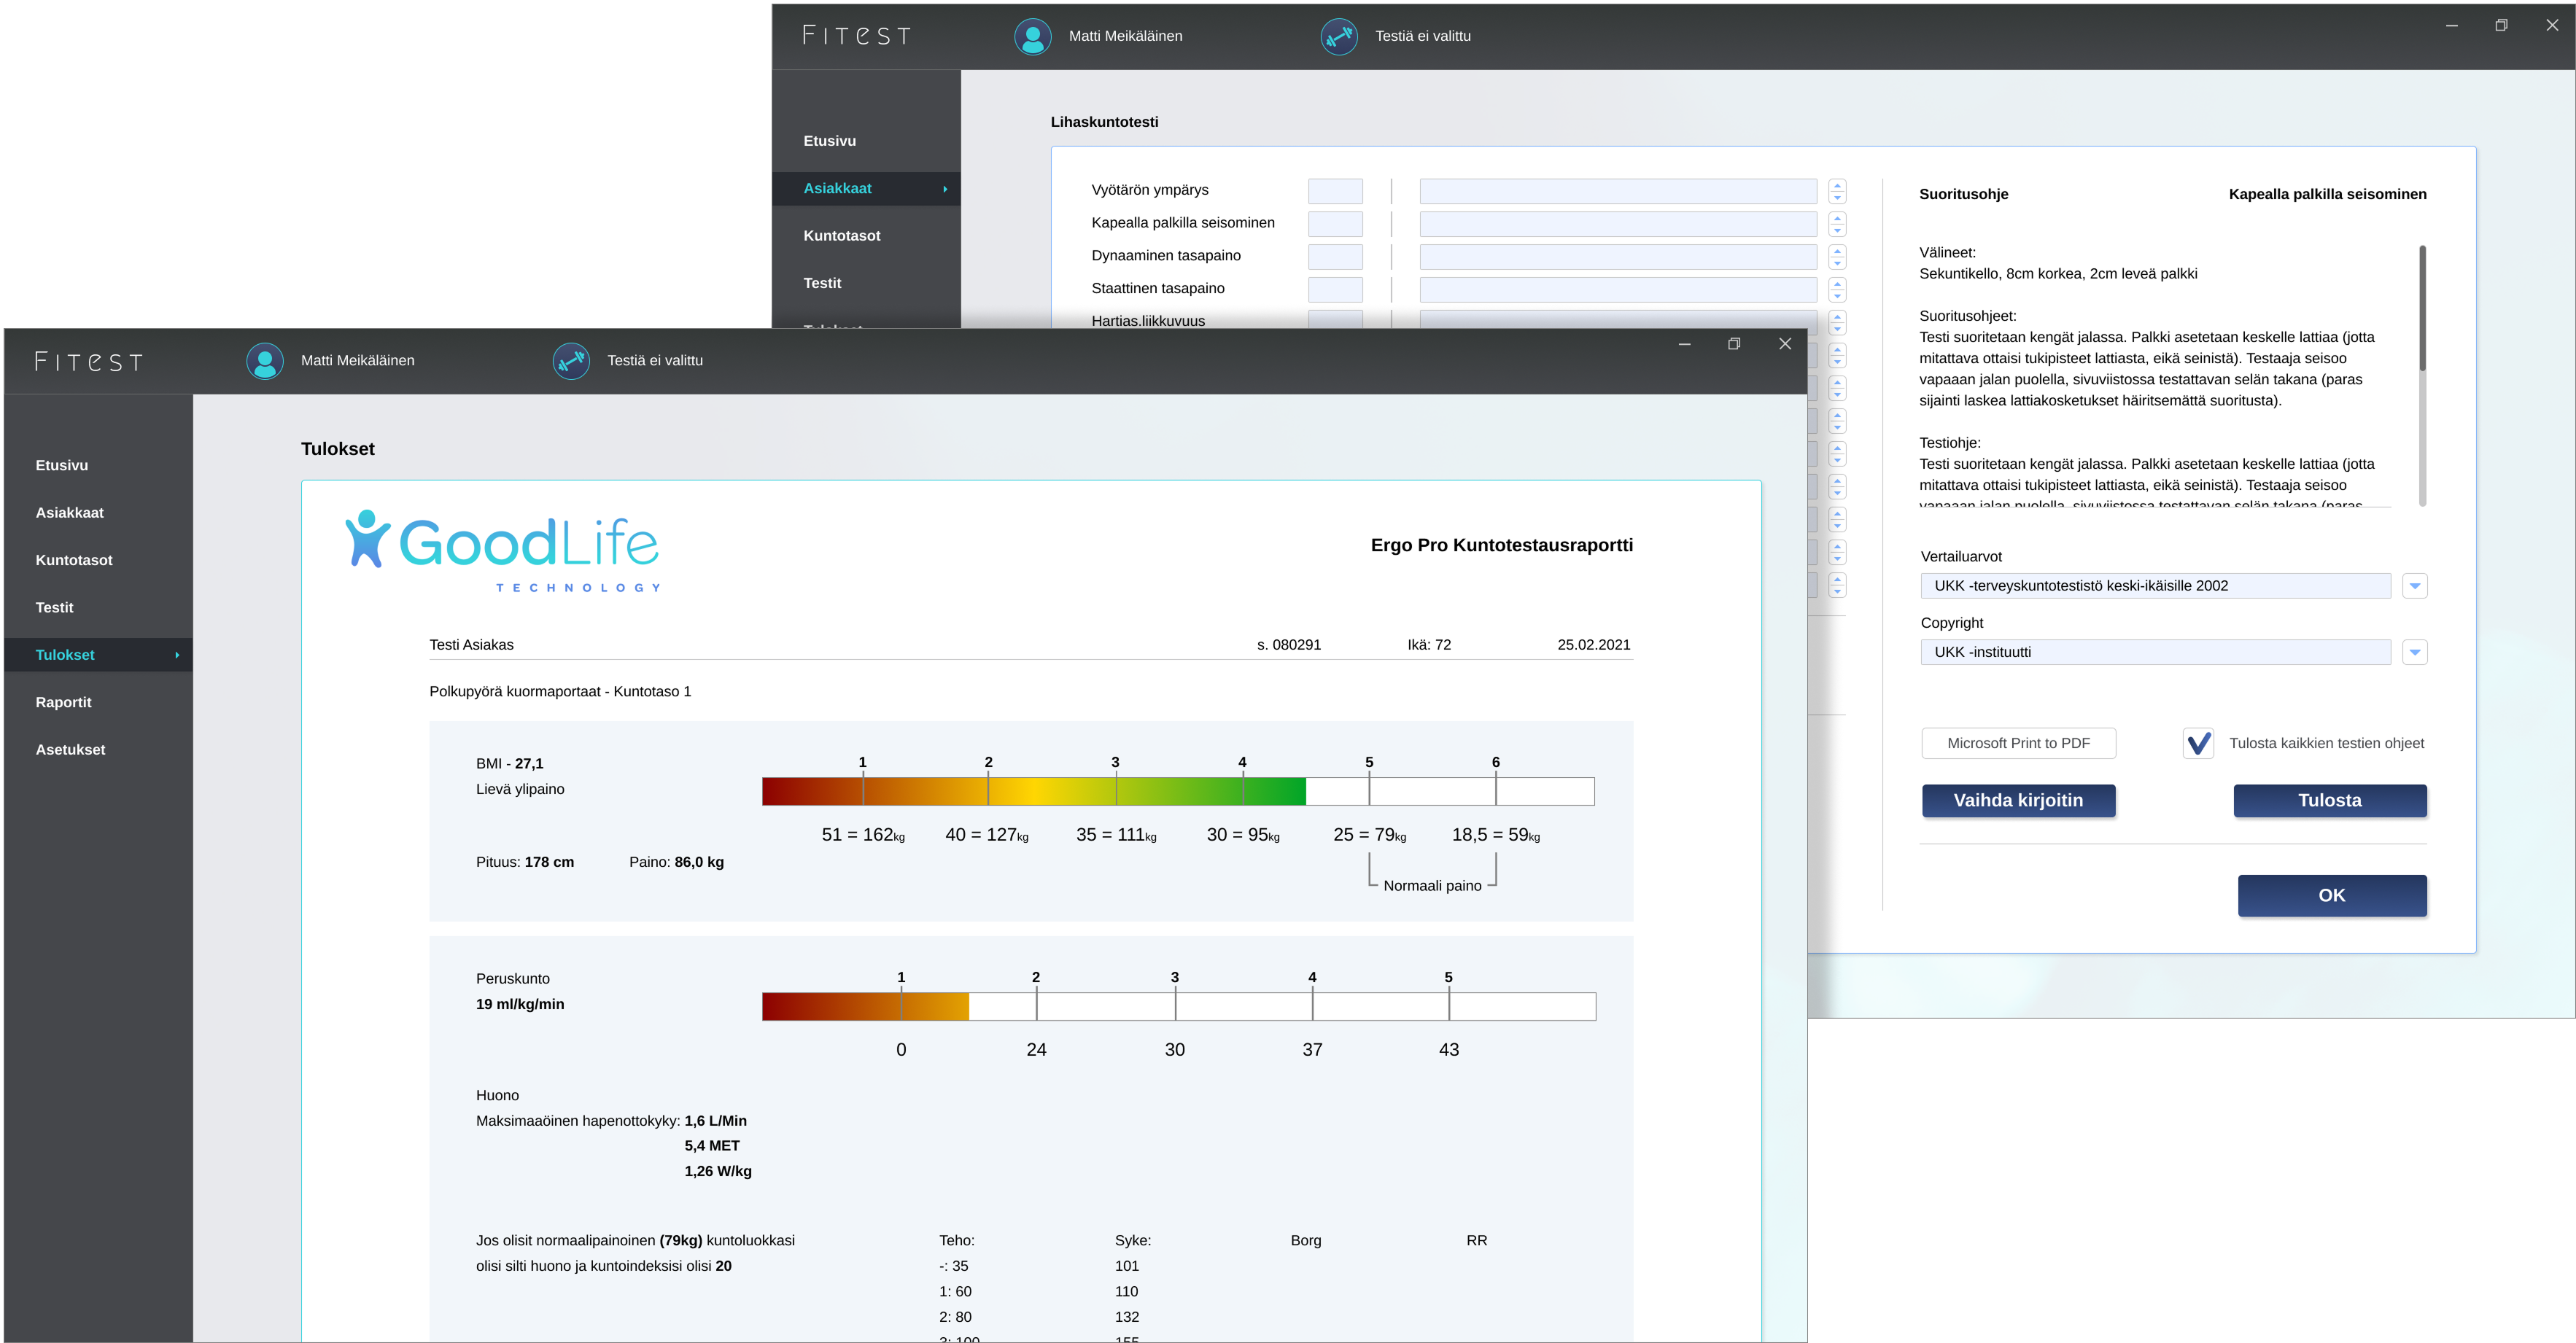Select Asiakkaat in back window sidebar
Viewport: 2576px width, 1343px height.
pos(866,189)
